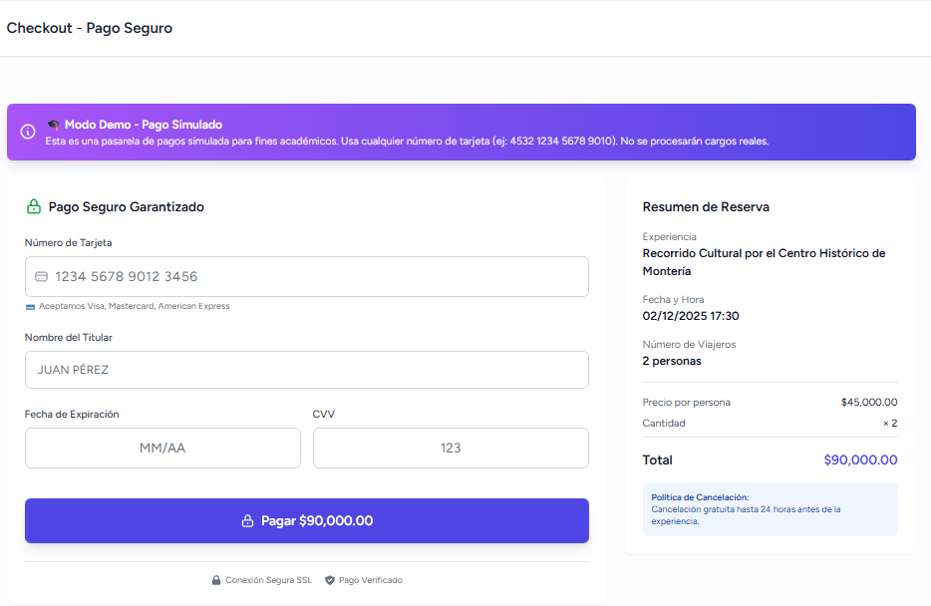Click the $45,000.00 price per person
Image resolution: width=931 pixels, height=606 pixels.
point(869,403)
